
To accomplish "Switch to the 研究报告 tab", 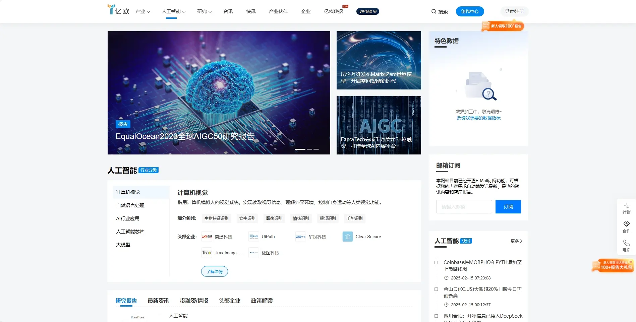I will tap(126, 301).
